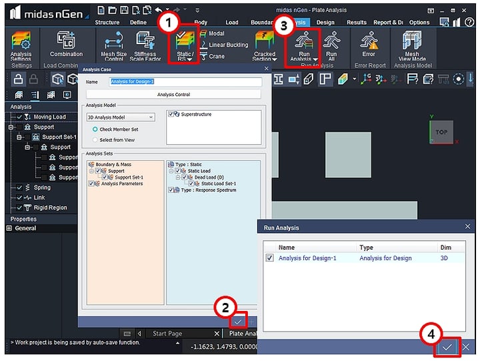Click the Analysis Control button
480x361 pixels.
click(173, 94)
